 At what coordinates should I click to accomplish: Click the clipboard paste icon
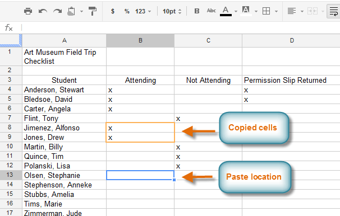pos(71,11)
